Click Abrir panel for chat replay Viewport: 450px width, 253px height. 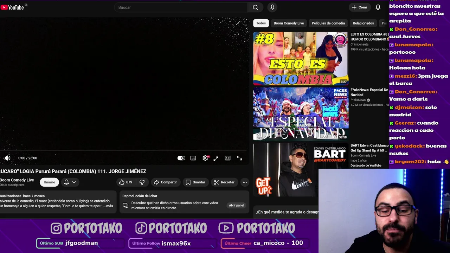[236, 205]
